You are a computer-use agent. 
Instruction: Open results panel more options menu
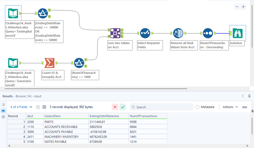(x=243, y=96)
